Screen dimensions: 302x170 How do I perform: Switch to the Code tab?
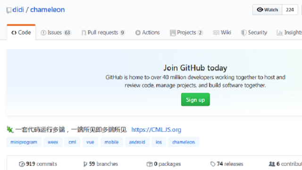[x=21, y=33]
